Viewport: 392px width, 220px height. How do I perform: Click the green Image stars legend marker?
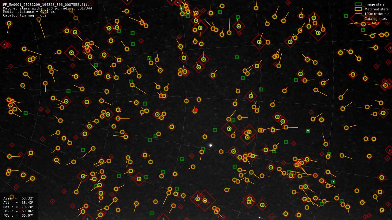(x=359, y=4)
